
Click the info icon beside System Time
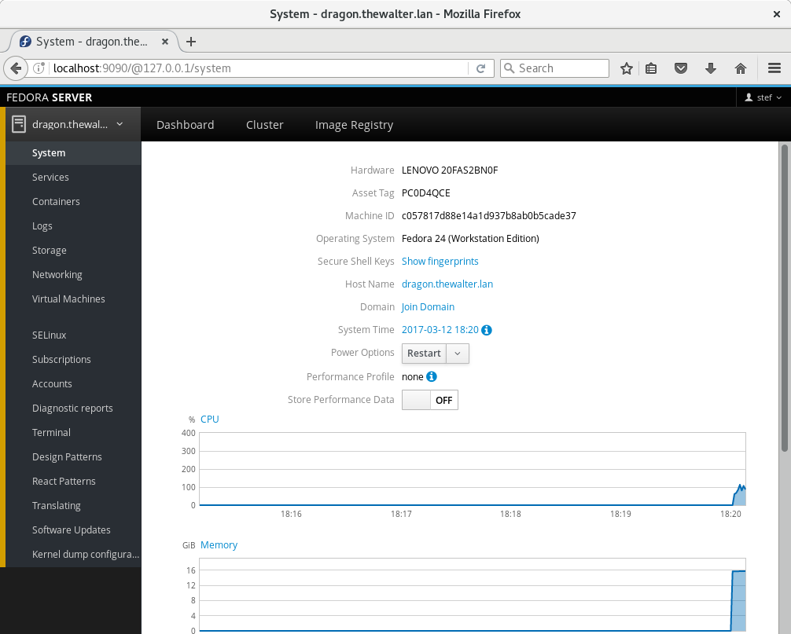[x=487, y=331]
